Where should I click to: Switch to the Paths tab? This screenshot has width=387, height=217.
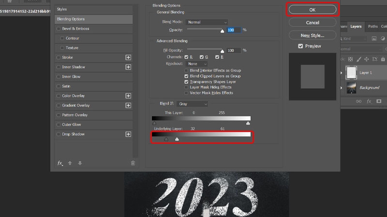coord(372,27)
